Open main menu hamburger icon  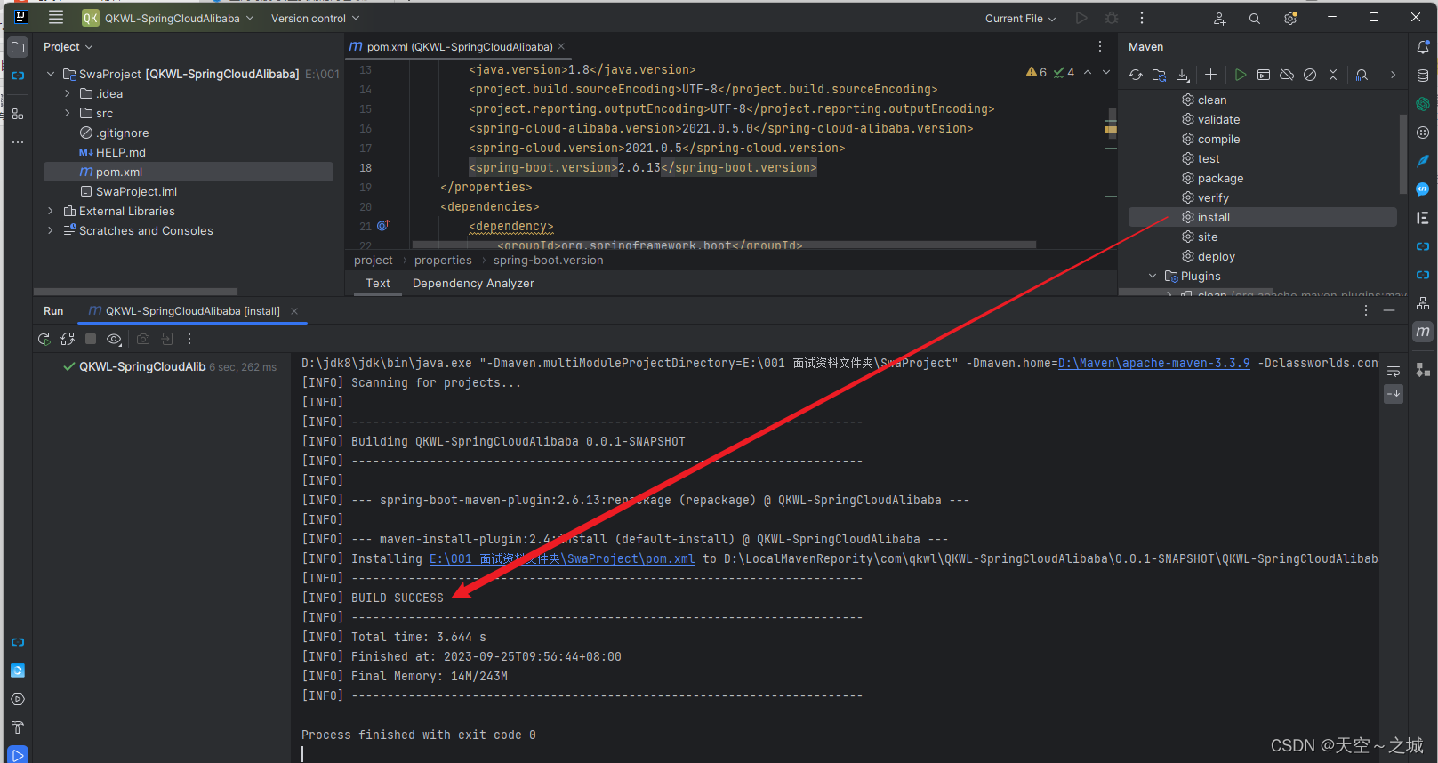pyautogui.click(x=56, y=18)
